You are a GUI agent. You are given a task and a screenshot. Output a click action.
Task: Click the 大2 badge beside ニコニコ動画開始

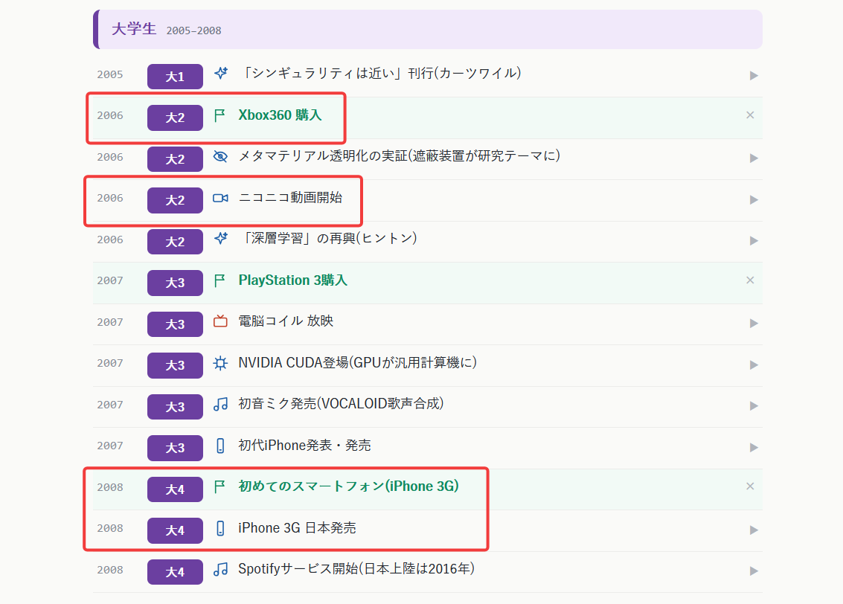(176, 200)
